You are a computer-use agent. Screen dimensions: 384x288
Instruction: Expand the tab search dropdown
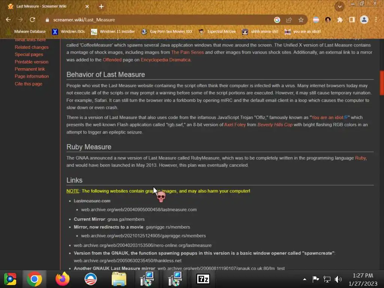coord(340,7)
